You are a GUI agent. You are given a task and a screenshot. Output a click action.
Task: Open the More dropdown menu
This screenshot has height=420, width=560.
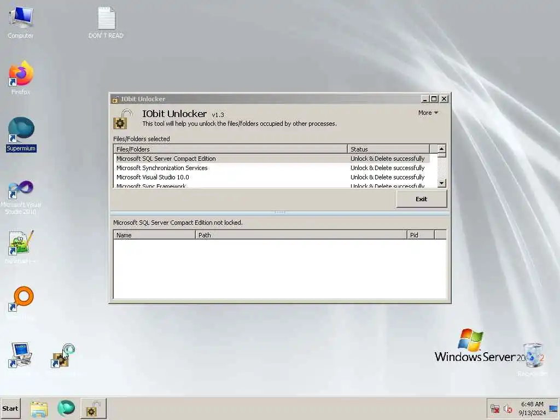pos(428,113)
